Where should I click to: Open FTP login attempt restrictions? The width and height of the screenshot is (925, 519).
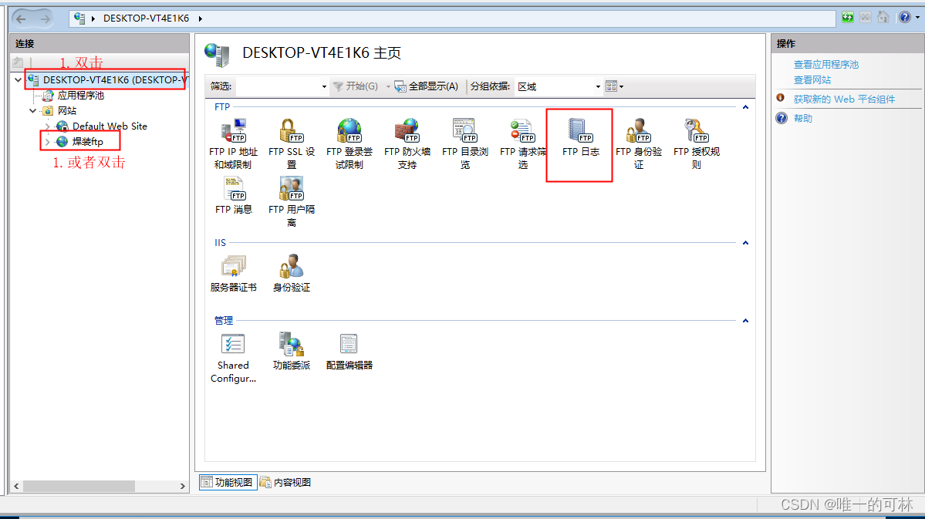click(x=349, y=143)
